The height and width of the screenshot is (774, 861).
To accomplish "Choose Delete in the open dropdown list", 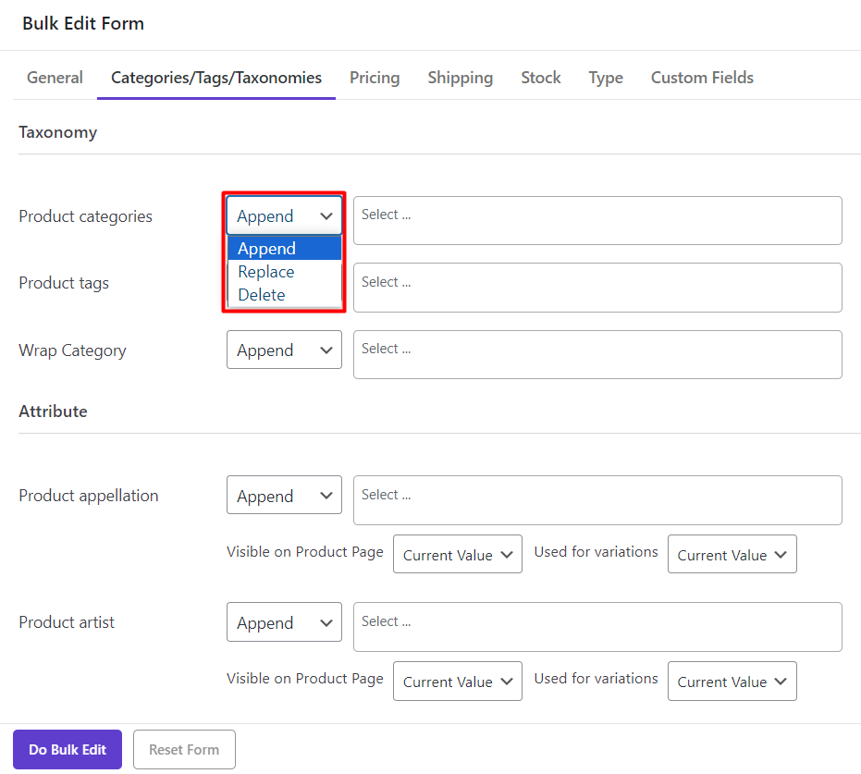I will click(x=262, y=295).
